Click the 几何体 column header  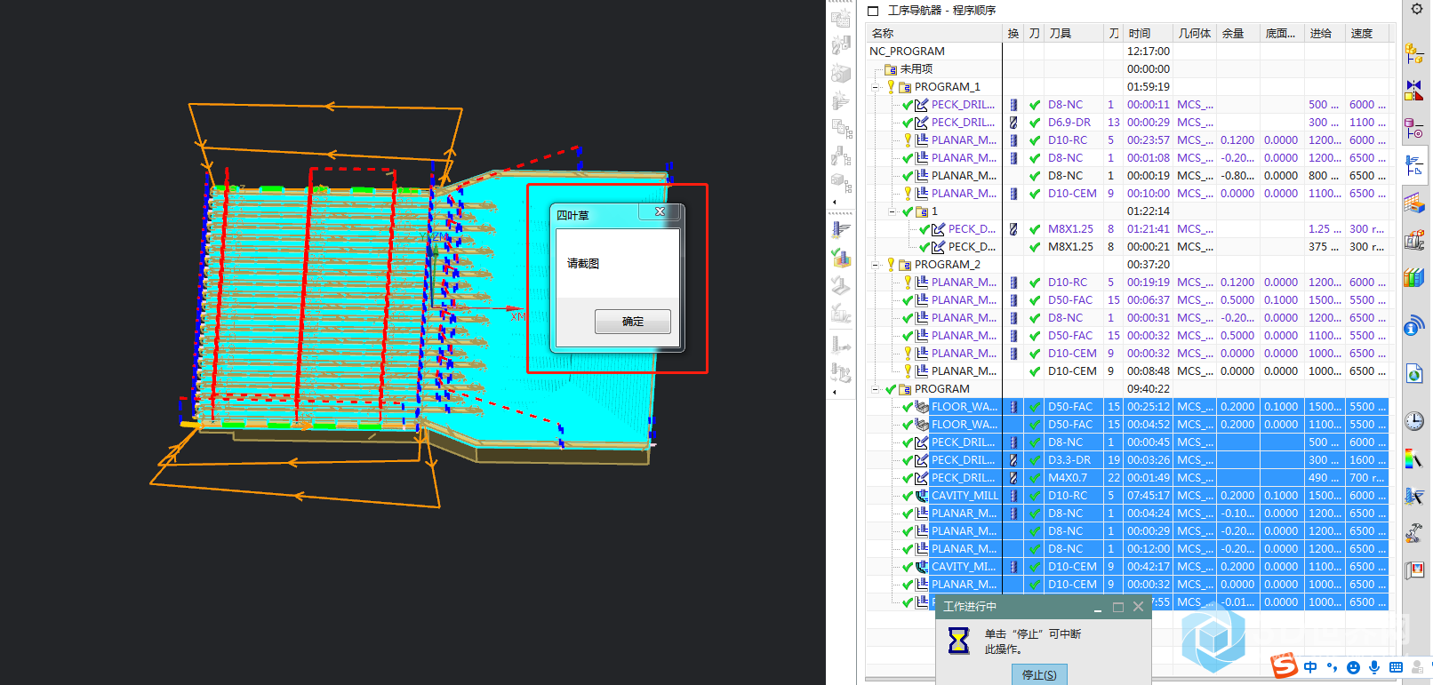click(x=1195, y=34)
